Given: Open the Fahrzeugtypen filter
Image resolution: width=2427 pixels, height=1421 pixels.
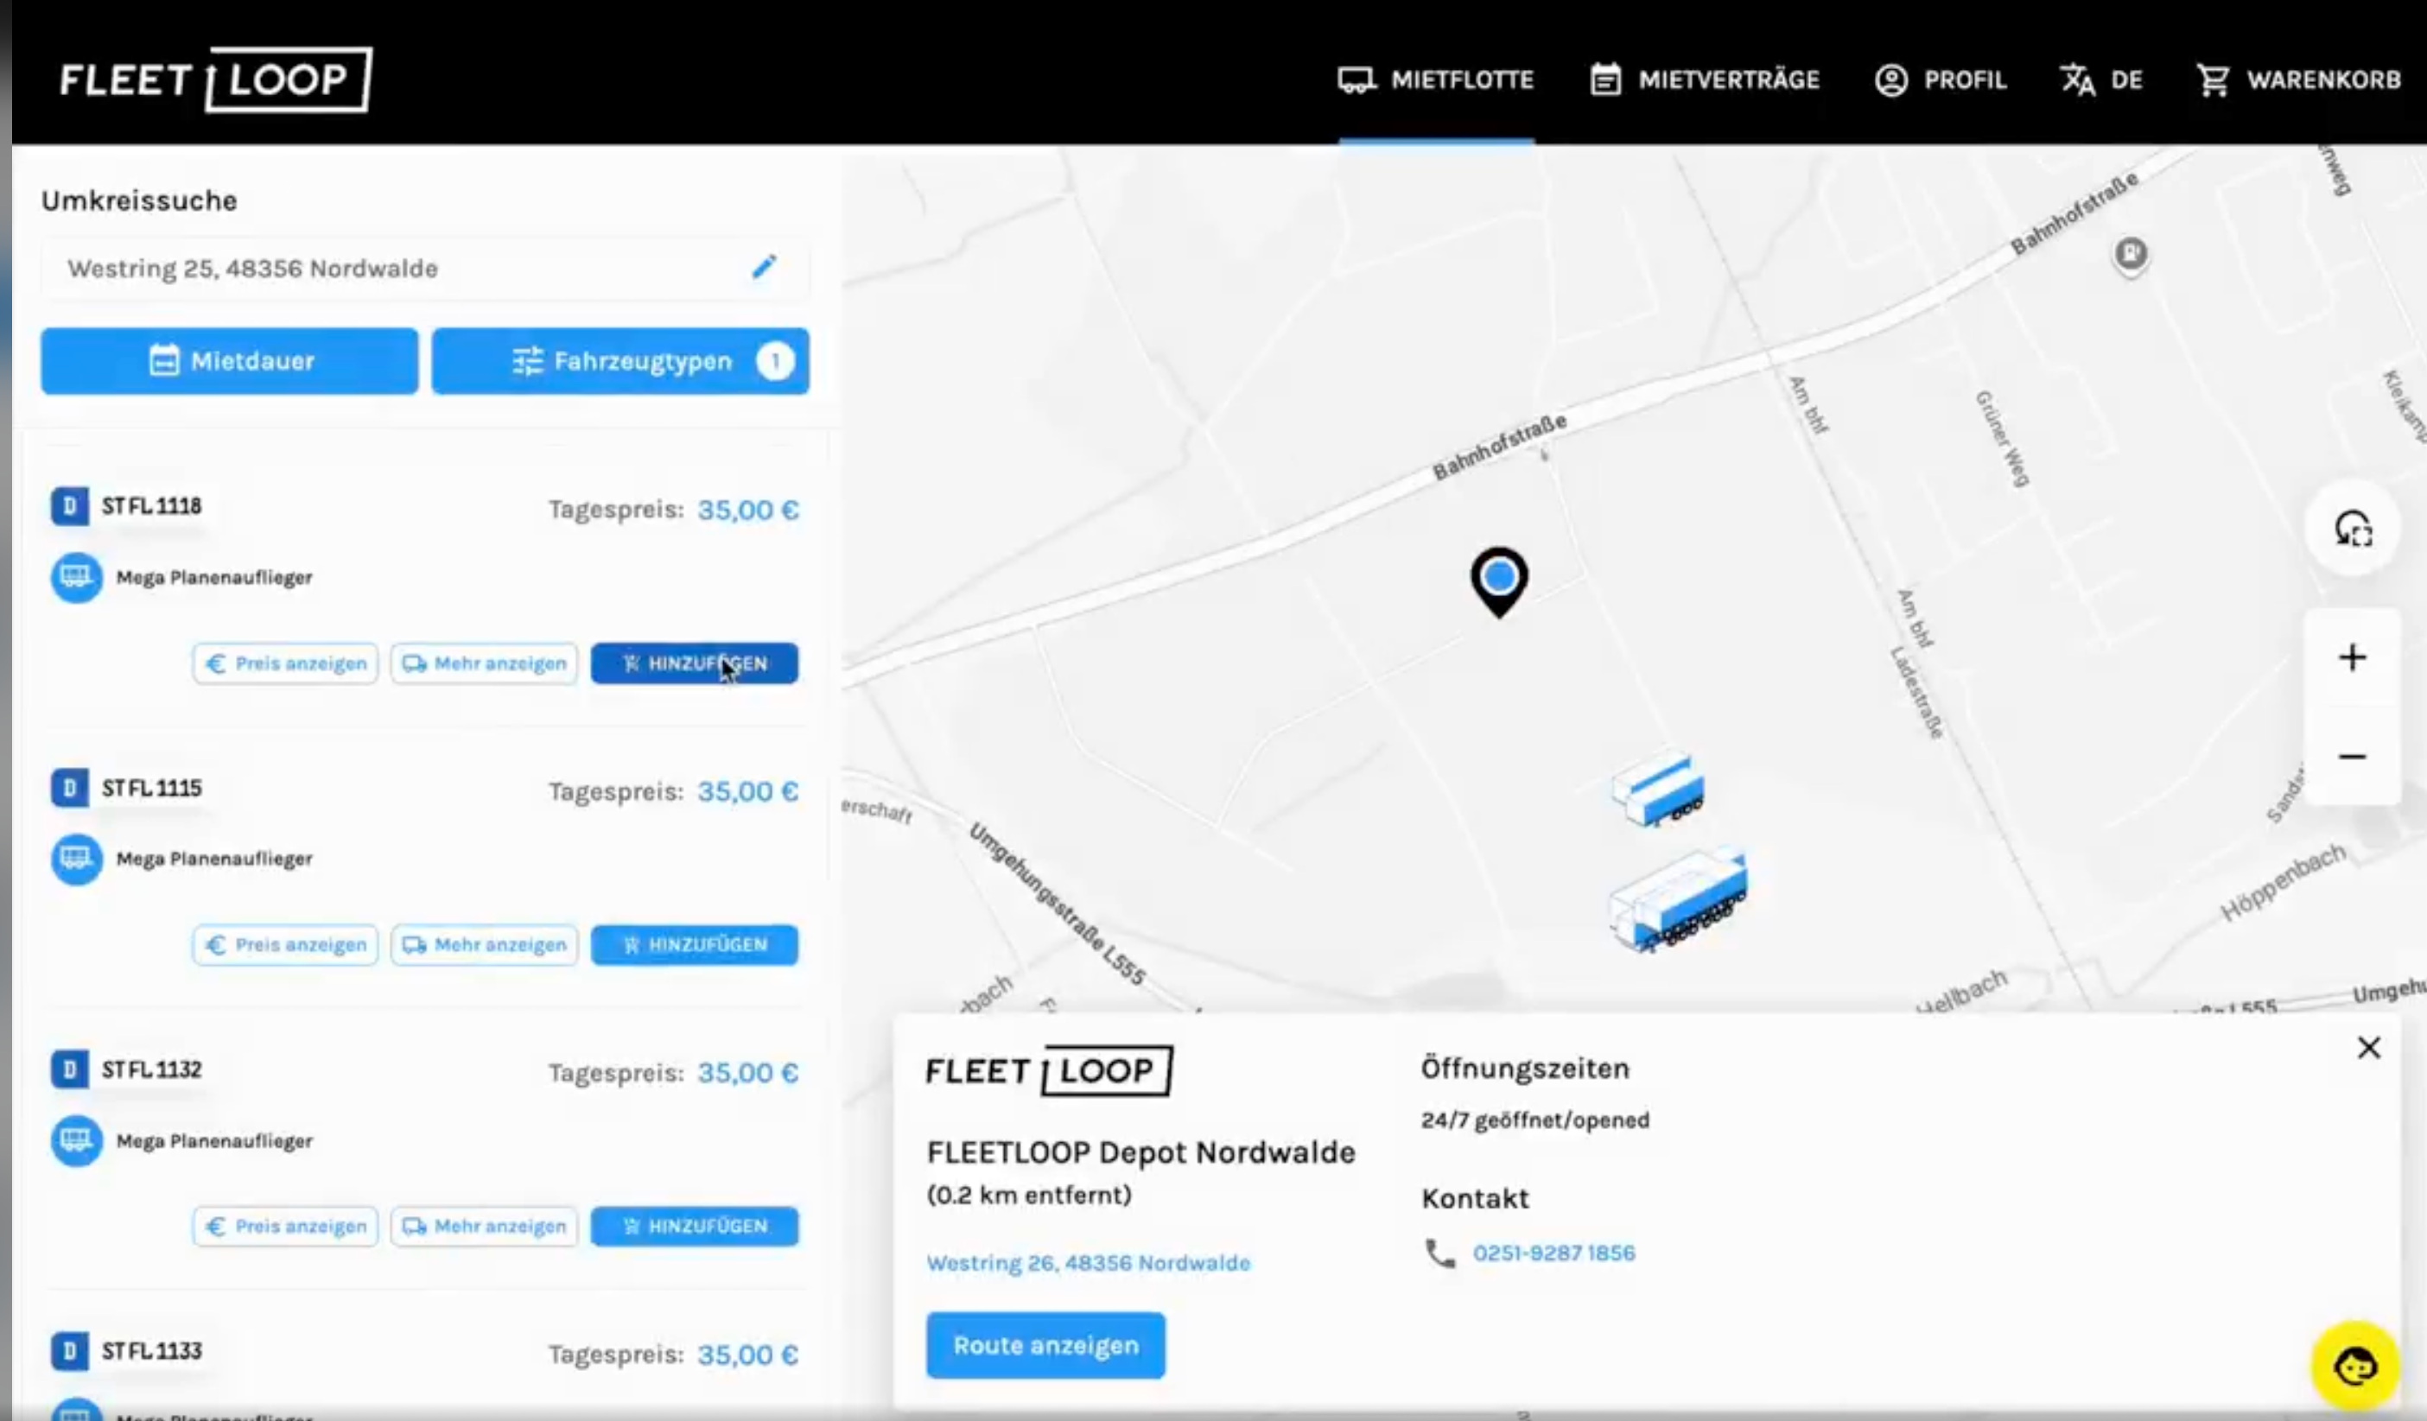Looking at the screenshot, I should point(620,361).
